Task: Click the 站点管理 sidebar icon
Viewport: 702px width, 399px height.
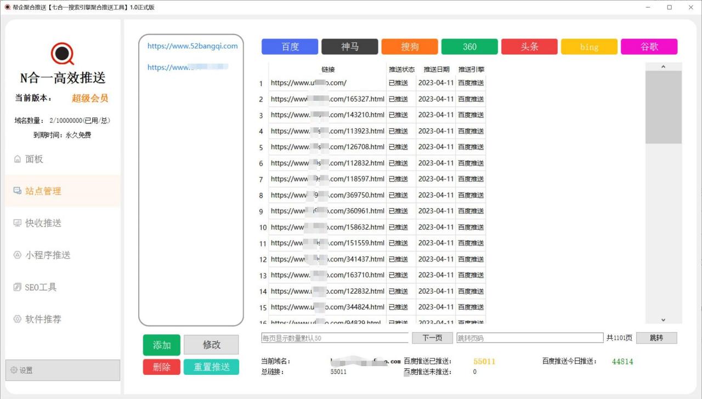Action: 18,191
